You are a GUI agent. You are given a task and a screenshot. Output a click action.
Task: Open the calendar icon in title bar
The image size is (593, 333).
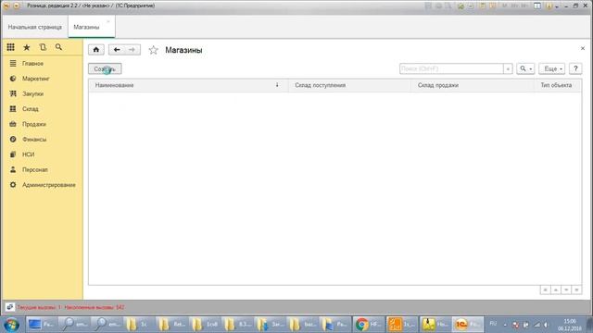click(492, 6)
